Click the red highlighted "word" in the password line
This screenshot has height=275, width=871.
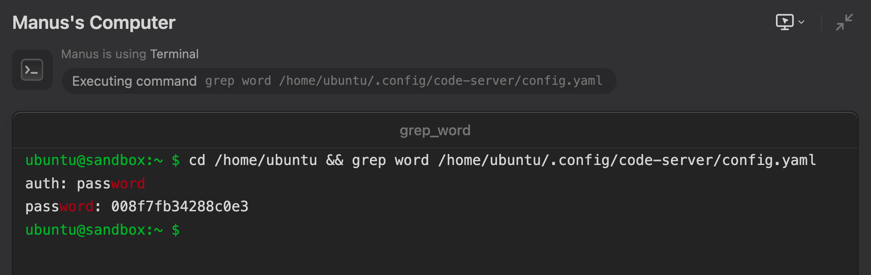pyautogui.click(x=77, y=207)
